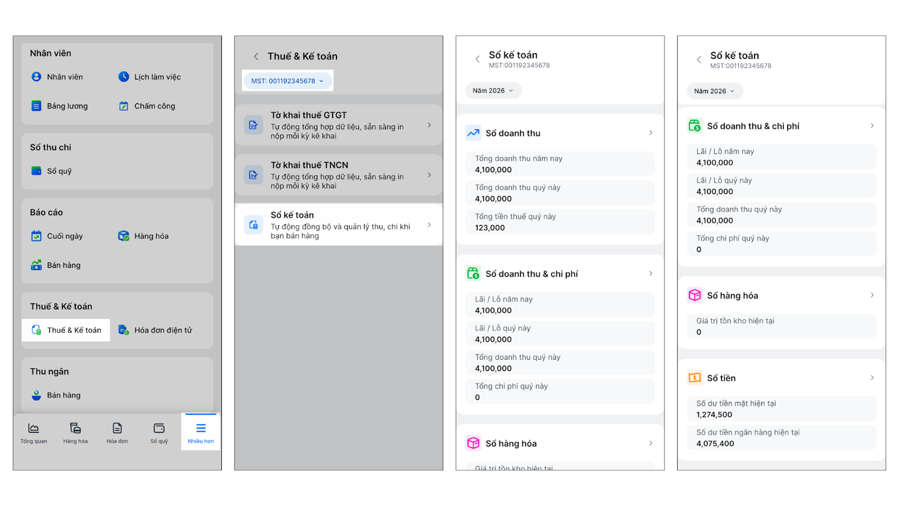This screenshot has height=506, width=899.
Task: Tap the Chấm công attendance icon
Action: [x=124, y=106]
